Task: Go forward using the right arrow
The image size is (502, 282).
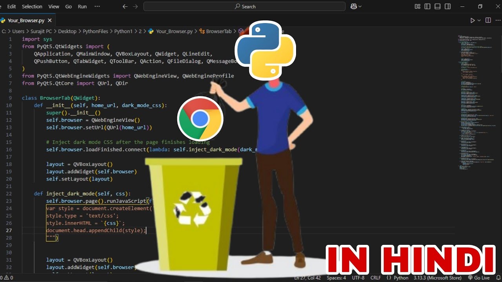Action: click(135, 7)
